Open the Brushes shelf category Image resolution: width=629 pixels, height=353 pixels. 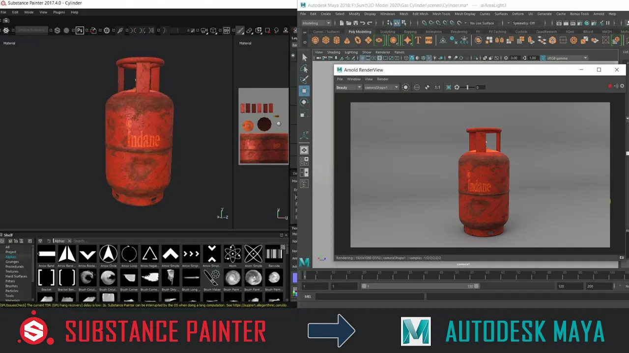[x=11, y=286]
